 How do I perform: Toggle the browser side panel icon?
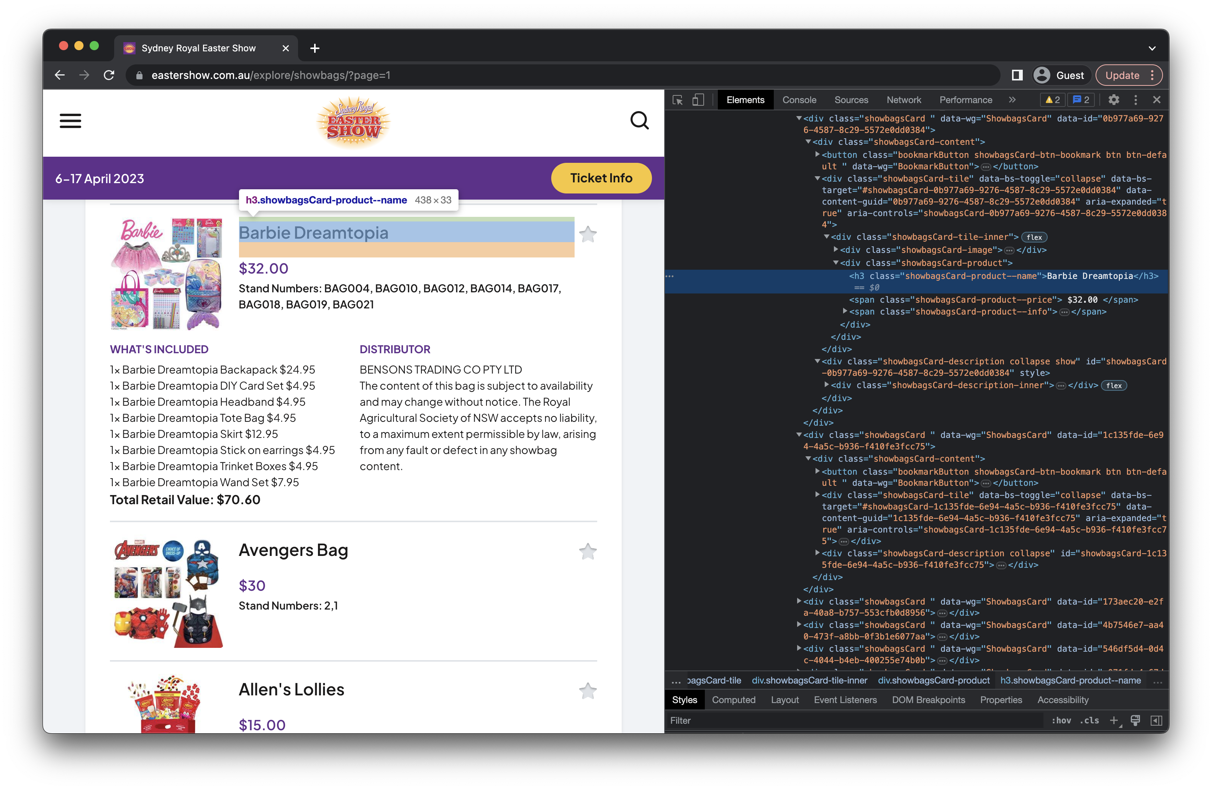tap(1017, 75)
